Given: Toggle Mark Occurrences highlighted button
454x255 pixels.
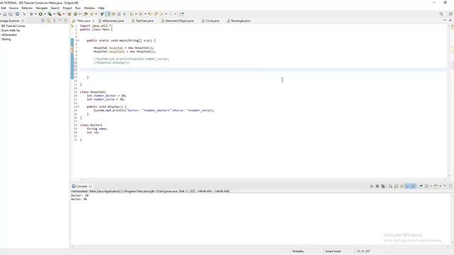Looking at the screenshot, I should coord(108,14).
